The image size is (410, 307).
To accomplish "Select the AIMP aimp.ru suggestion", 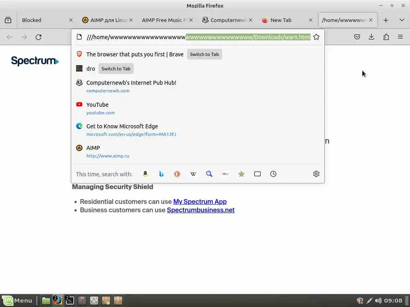I will (x=198, y=152).
